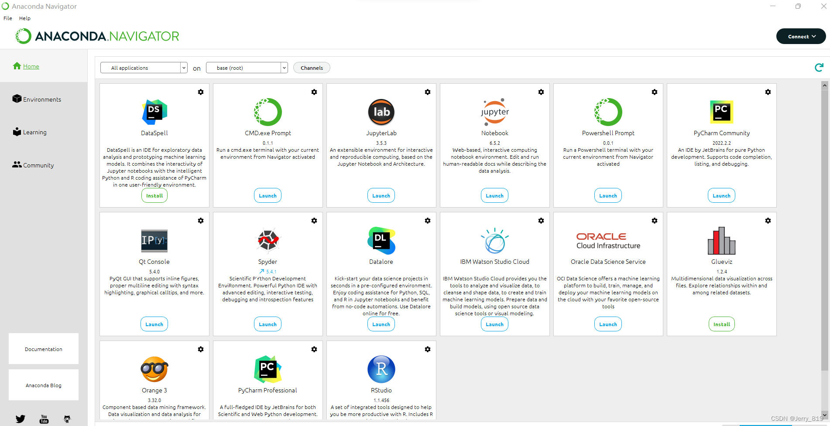The width and height of the screenshot is (830, 426).
Task: Click the Spyder version update arrow
Action: pyautogui.click(x=262, y=272)
